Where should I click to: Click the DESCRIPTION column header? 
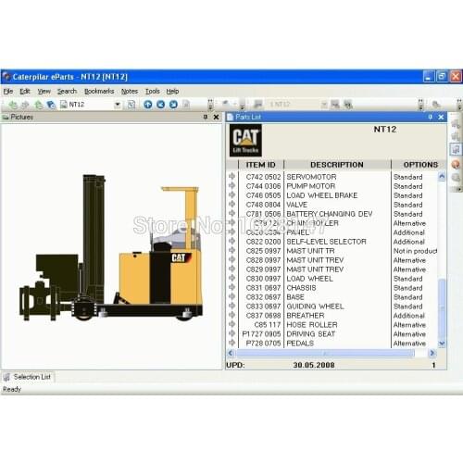coord(337,165)
